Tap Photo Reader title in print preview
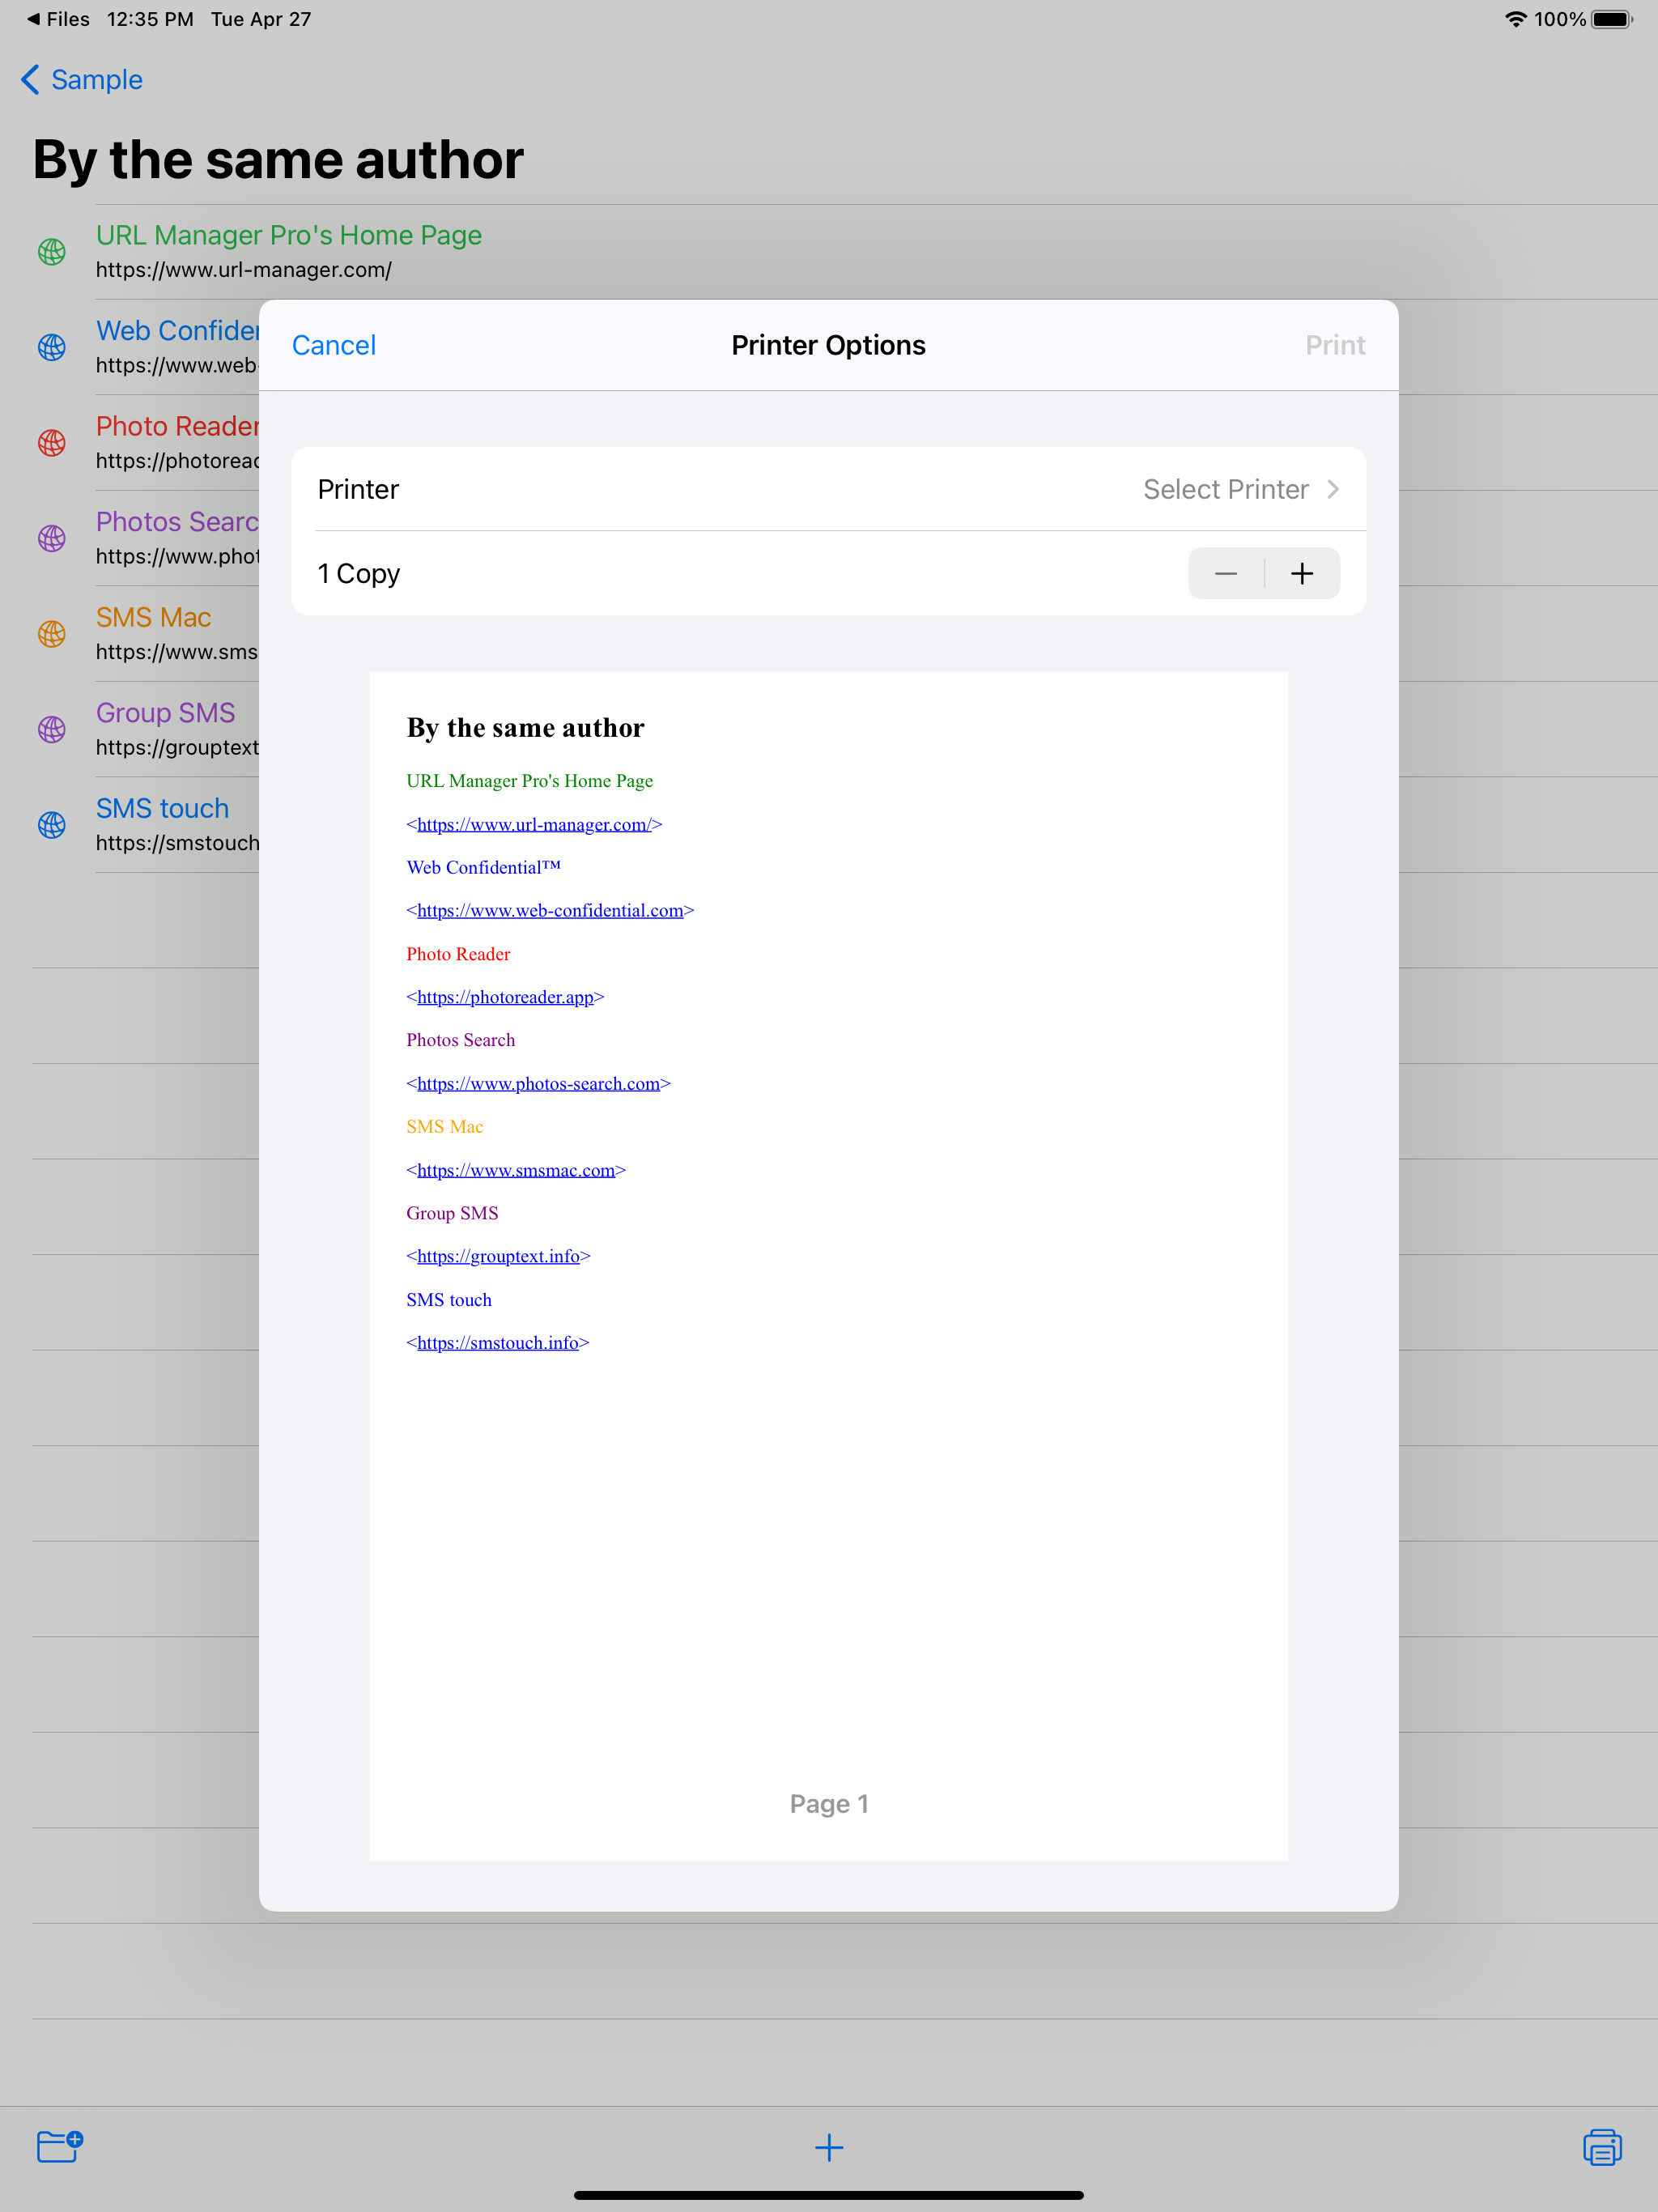Viewport: 1658px width, 2212px height. [458, 954]
